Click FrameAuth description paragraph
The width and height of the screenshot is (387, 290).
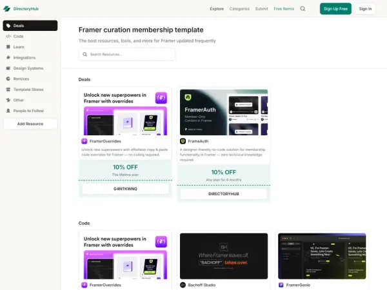tap(223, 155)
